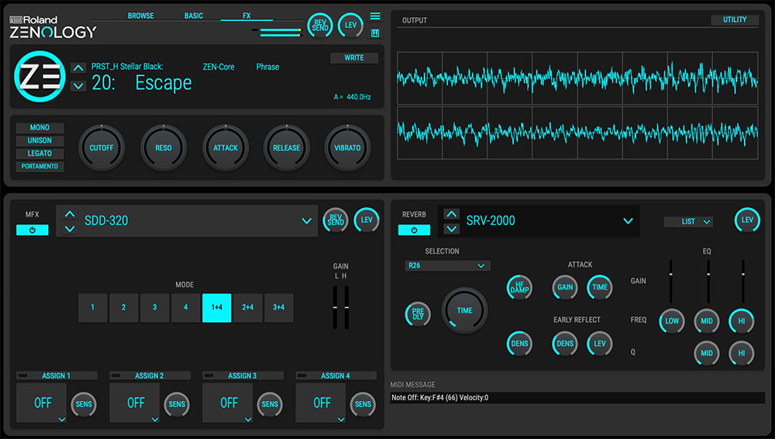Viewport: 775px width, 439px height.
Task: Click the MFX LEV knob
Action: [x=367, y=220]
